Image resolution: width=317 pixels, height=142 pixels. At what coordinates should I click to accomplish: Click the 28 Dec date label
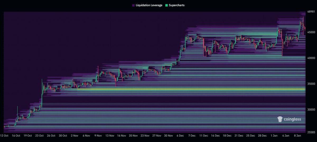pos(262,136)
